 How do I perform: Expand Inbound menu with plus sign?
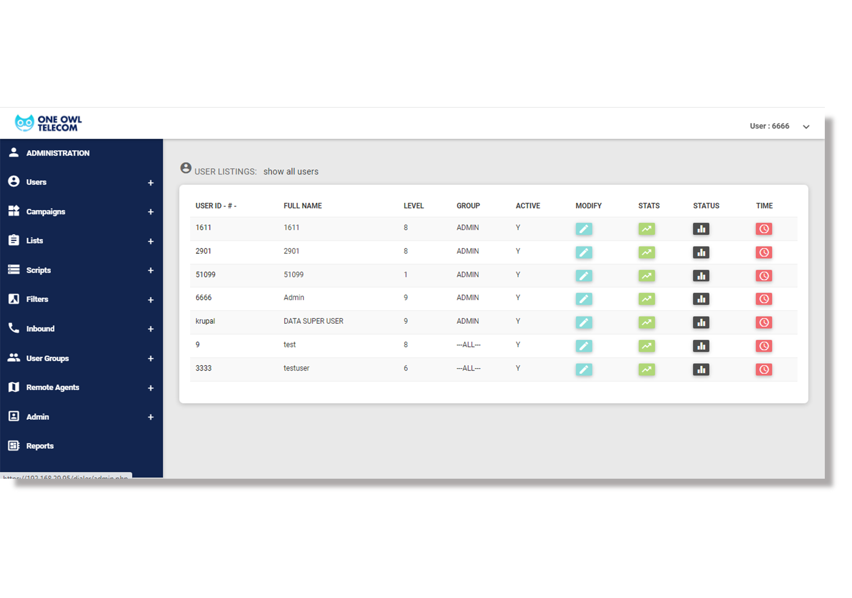tap(151, 329)
